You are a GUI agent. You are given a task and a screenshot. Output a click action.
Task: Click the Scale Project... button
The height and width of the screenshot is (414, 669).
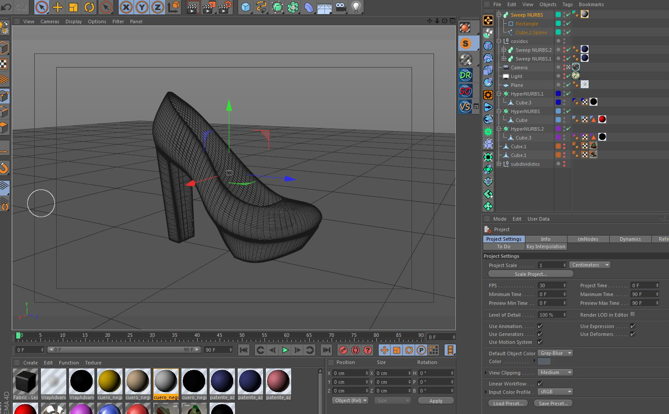(x=531, y=274)
